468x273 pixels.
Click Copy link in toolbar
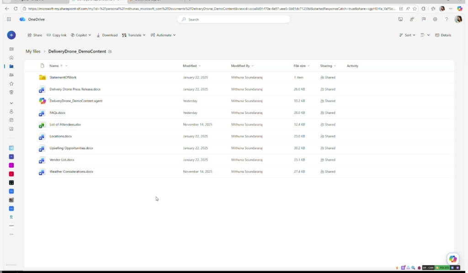tap(56, 35)
